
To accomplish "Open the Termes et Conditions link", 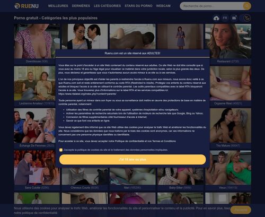I will [x=164, y=141].
